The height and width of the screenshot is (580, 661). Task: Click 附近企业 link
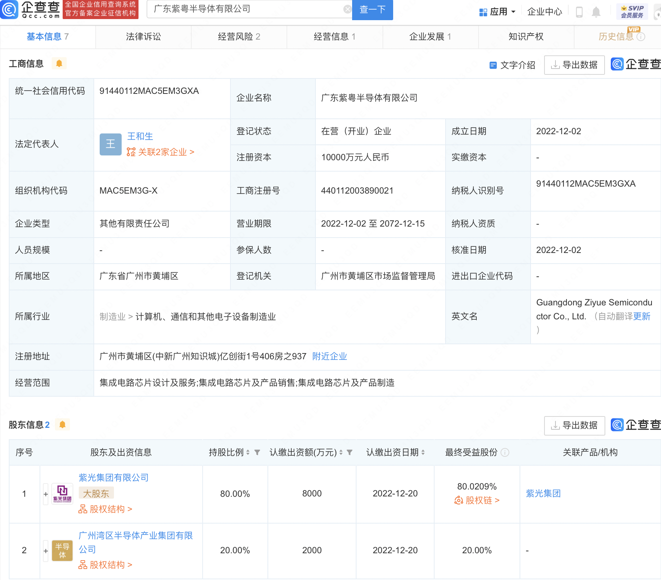click(x=329, y=356)
